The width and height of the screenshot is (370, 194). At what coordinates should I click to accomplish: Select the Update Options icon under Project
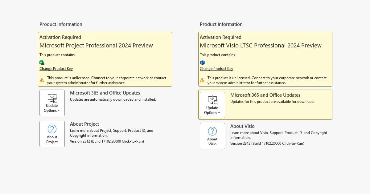[x=52, y=99]
